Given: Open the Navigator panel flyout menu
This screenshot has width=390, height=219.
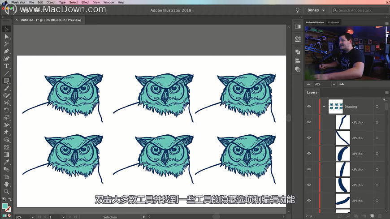Looking at the screenshot, I should pyautogui.click(x=387, y=23).
